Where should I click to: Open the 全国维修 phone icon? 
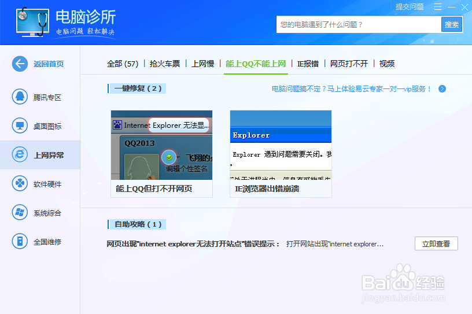click(x=20, y=242)
